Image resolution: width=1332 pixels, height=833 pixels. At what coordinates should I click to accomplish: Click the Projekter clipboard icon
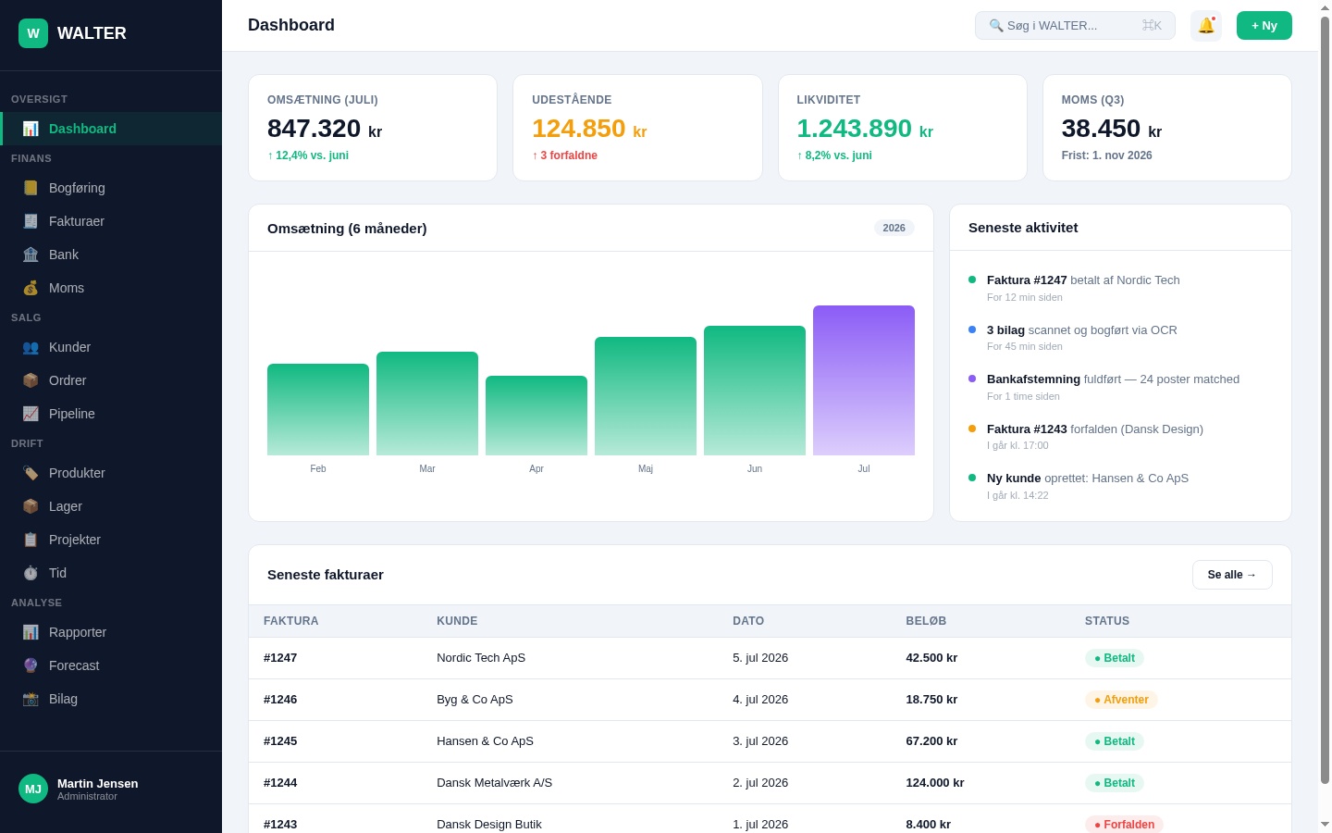[31, 540]
